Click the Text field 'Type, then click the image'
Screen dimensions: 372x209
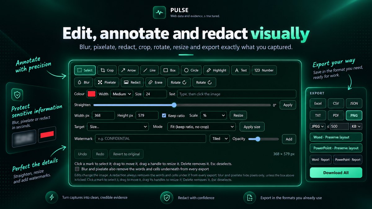click(x=237, y=94)
